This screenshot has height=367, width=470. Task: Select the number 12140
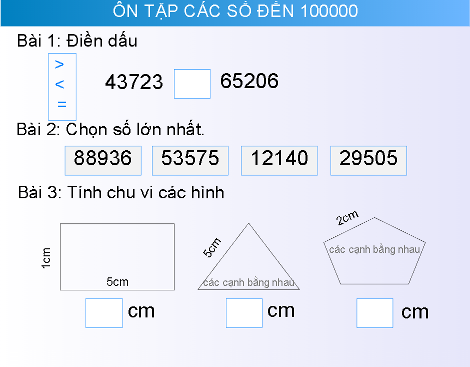pyautogui.click(x=279, y=160)
